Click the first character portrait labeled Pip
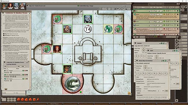The width and height of the screenshot is (188, 105). point(4,6)
